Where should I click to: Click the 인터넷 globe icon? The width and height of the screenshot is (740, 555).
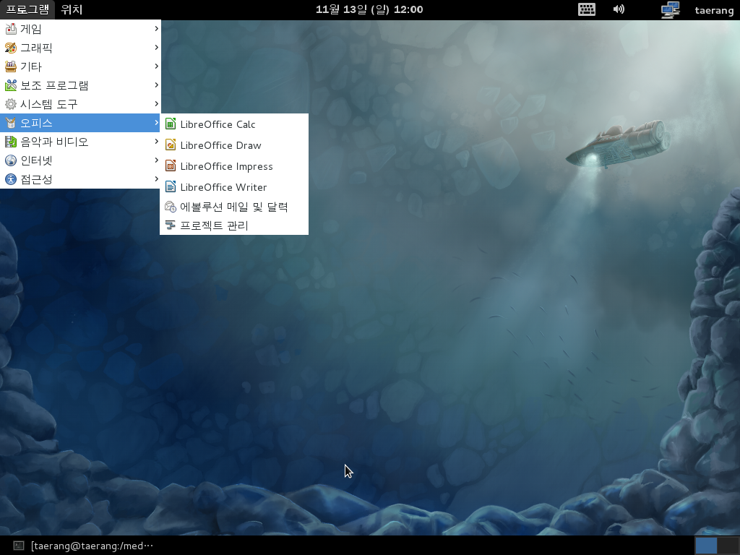click(x=10, y=161)
